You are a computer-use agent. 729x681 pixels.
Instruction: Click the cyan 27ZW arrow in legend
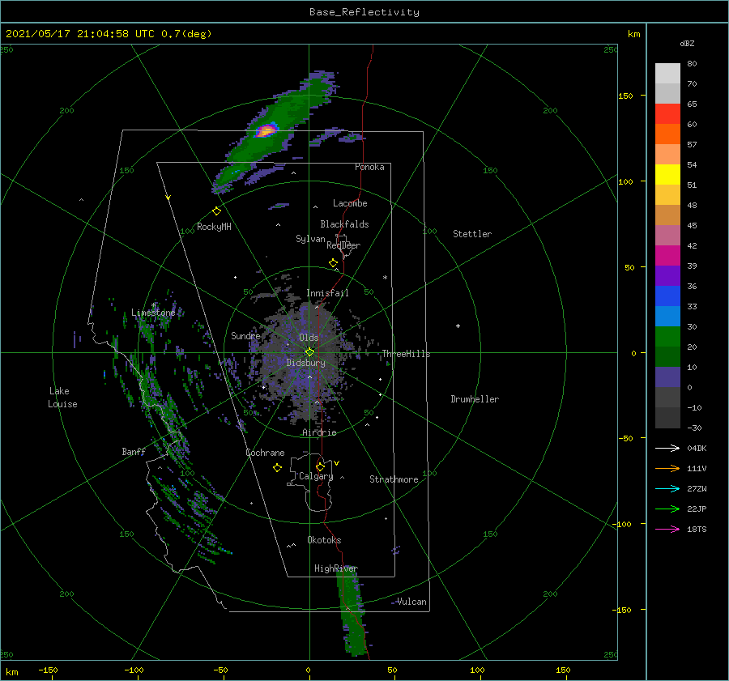667,488
